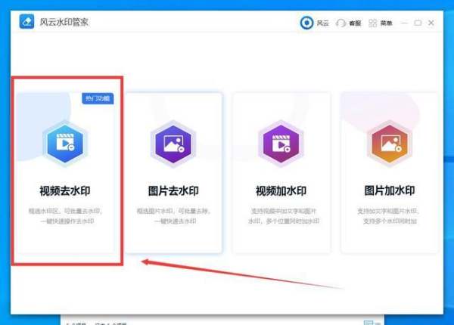Click the 风云 account circle icon

(x=306, y=23)
